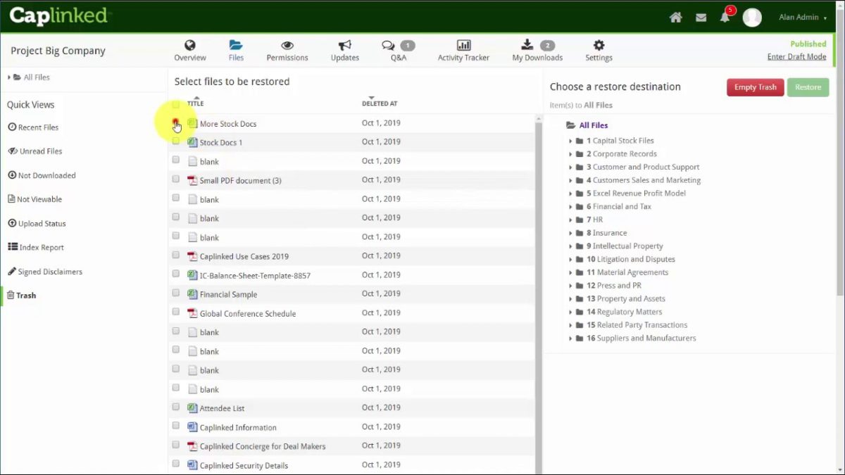Open the Activity Tracker chart icon
The height and width of the screenshot is (475, 845).
[x=463, y=46]
